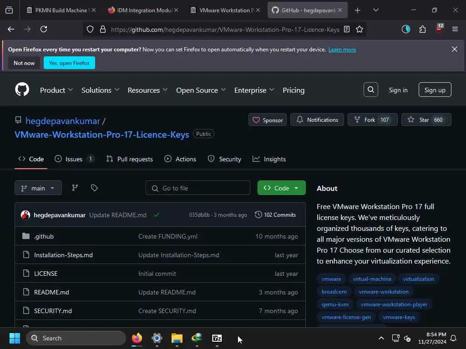Click the Go to file field
Screen dimensions: 466x349
coord(198,188)
